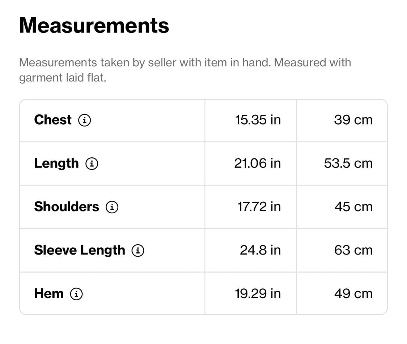Click the Length row label
The image size is (407, 344).
(x=56, y=164)
